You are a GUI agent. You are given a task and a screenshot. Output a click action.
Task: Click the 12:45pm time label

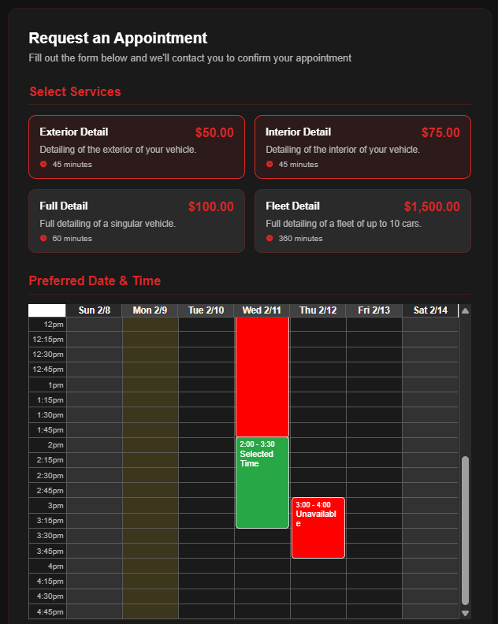coord(47,370)
